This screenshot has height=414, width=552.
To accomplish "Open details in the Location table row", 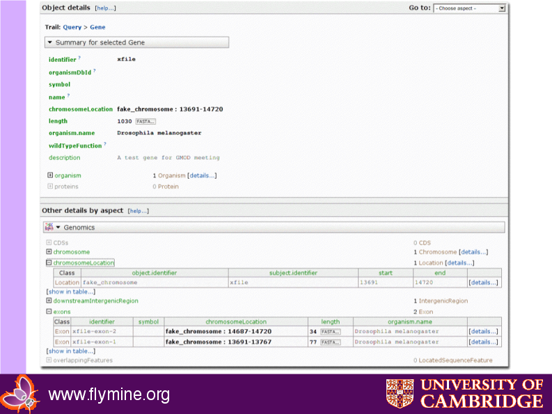I will [483, 282].
